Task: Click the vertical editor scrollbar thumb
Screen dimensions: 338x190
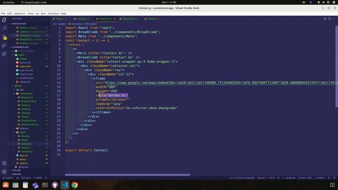Action: [x=336, y=66]
